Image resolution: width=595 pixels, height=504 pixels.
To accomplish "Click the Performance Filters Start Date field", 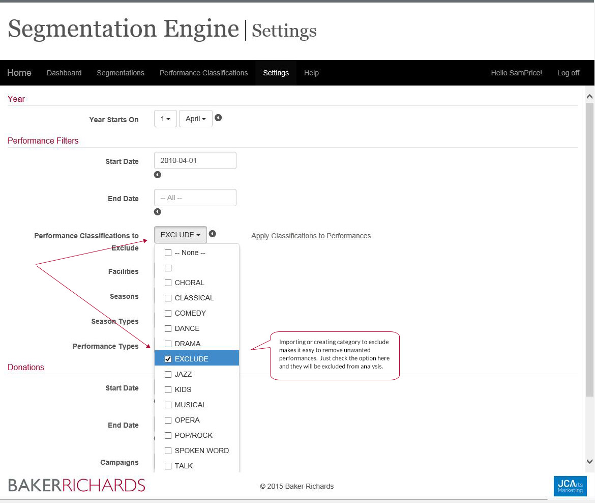I will click(x=195, y=160).
